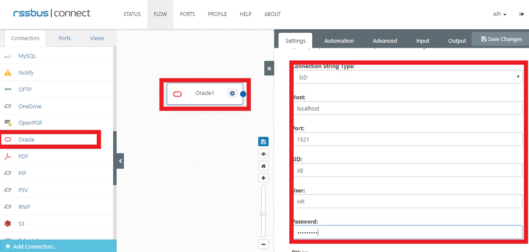Open the Connection String Type dropdown
The width and height of the screenshot is (529, 252).
point(407,77)
